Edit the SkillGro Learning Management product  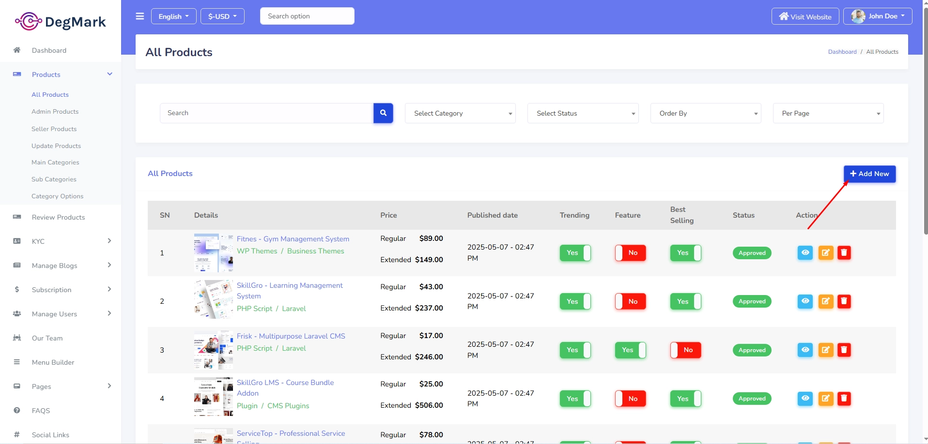(x=826, y=301)
